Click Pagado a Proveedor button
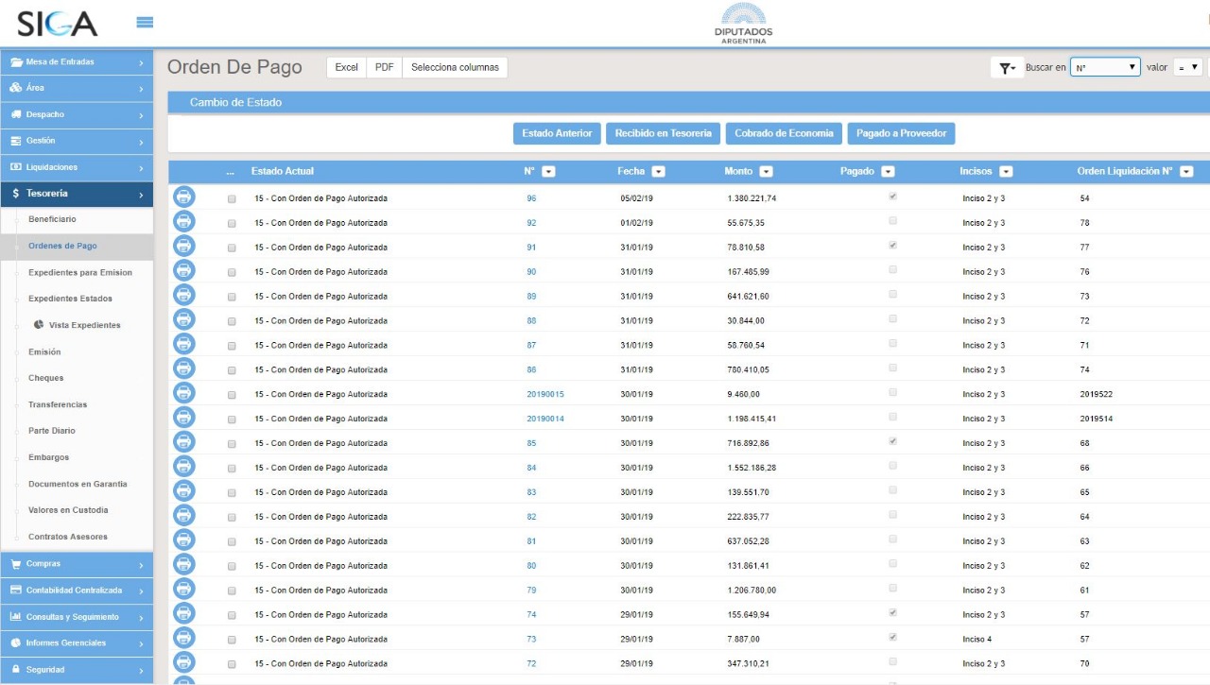Viewport: 1210px width, 685px height. coord(902,134)
